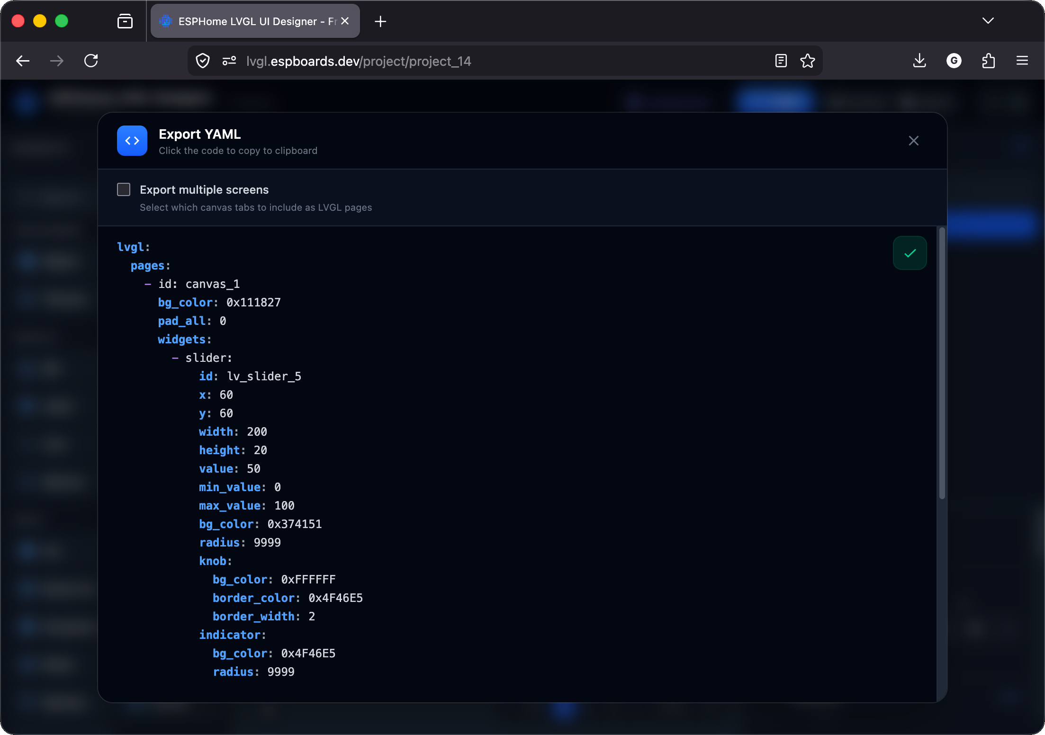Image resolution: width=1045 pixels, height=735 pixels.
Task: Click the widgets: key line
Action: point(185,339)
